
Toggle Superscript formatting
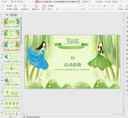point(74,9)
